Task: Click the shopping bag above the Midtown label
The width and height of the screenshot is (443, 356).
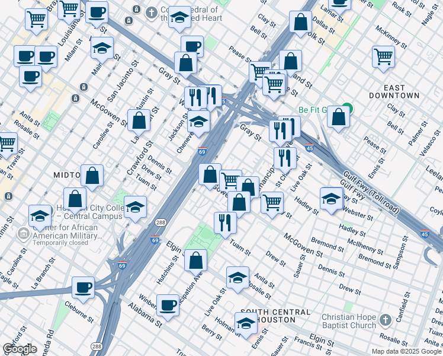Action: [92, 175]
